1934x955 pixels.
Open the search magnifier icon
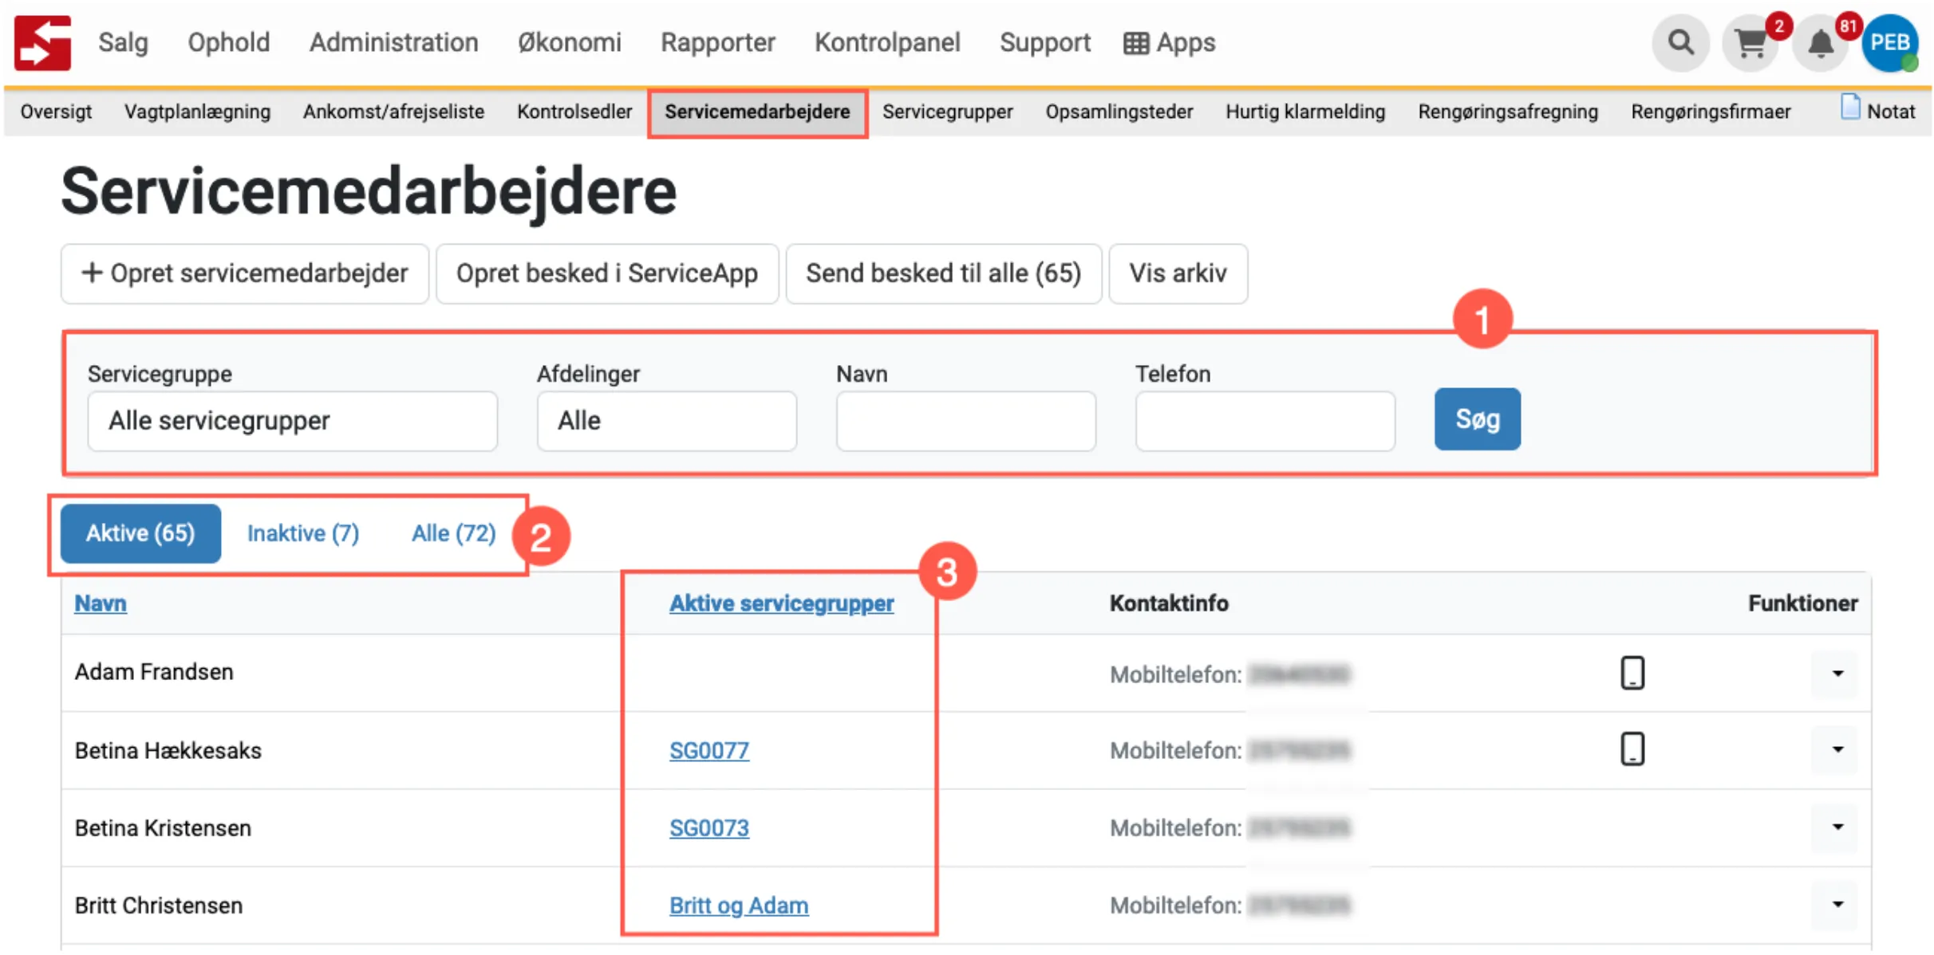click(x=1680, y=42)
